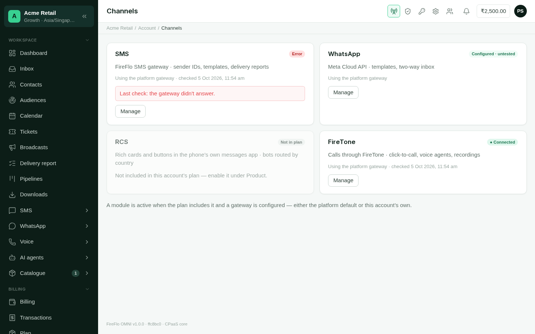535x334 pixels.
Task: Open the team users icon in header
Action: (x=450, y=11)
